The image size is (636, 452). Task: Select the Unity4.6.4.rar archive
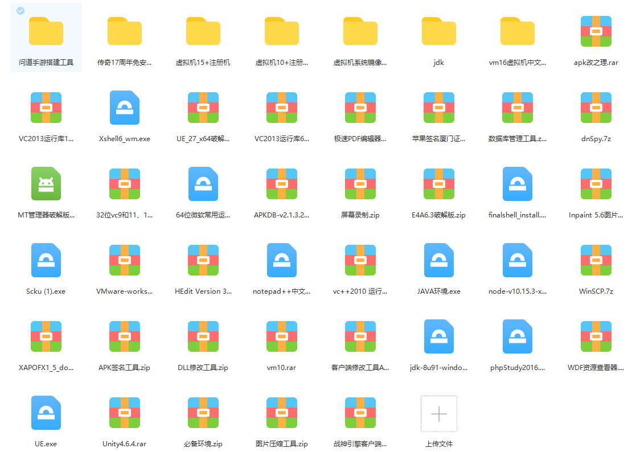pyautogui.click(x=125, y=413)
